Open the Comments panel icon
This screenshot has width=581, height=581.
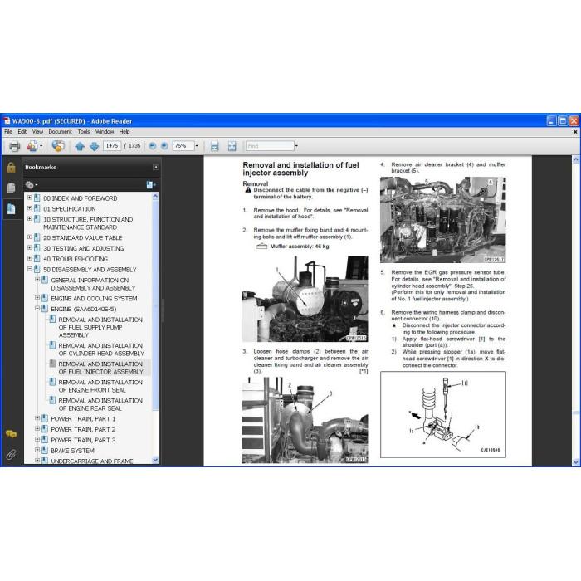coord(11,434)
